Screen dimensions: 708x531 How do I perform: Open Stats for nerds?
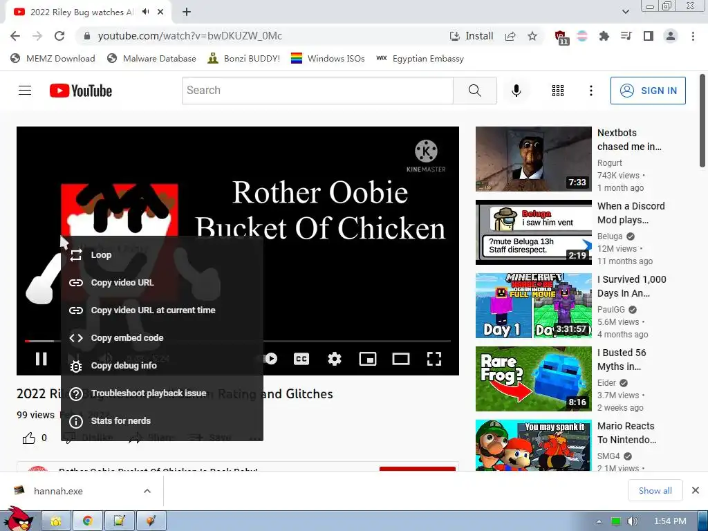162,421
